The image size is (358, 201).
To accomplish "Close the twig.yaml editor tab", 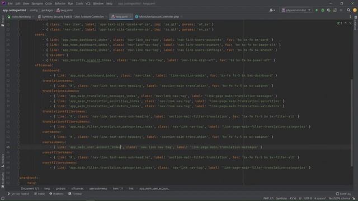I will point(130,17).
